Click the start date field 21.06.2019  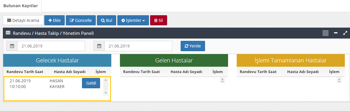point(51,46)
